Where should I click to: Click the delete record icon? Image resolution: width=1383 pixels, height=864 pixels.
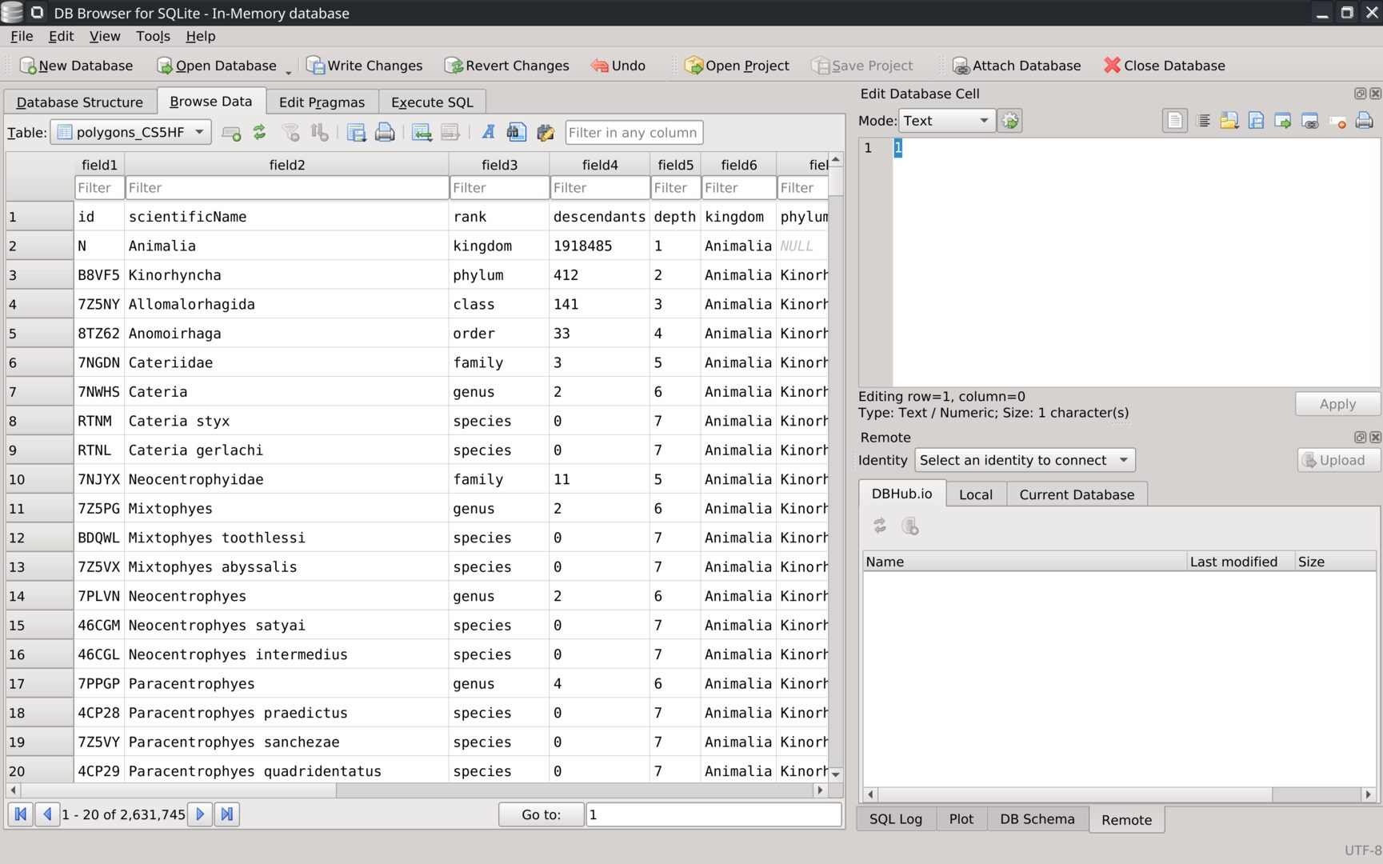(450, 133)
